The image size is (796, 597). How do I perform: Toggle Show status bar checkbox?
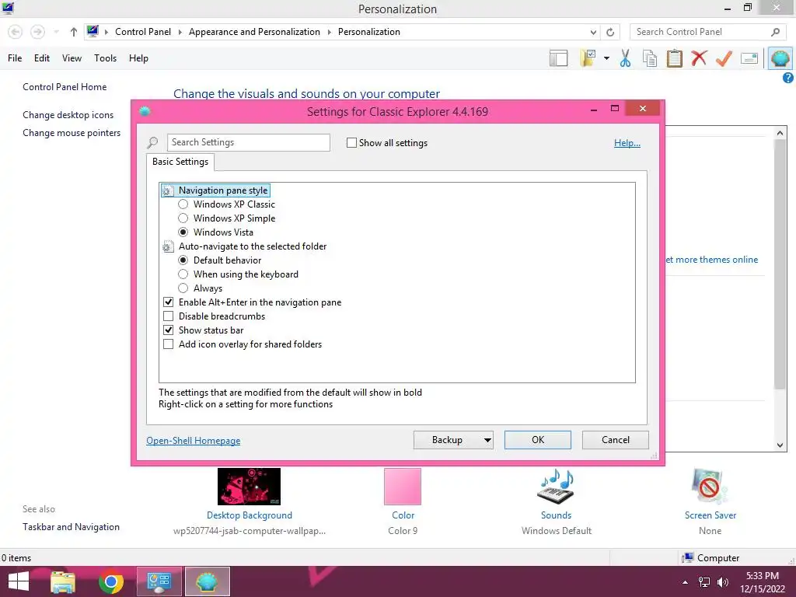click(x=169, y=330)
